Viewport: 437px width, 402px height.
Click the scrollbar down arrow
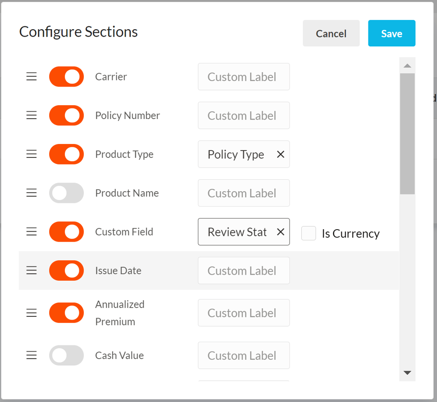tap(407, 372)
